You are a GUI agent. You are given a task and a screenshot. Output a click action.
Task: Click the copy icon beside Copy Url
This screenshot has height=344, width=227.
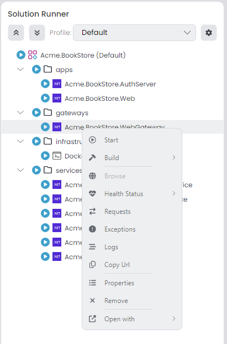pos(92,265)
